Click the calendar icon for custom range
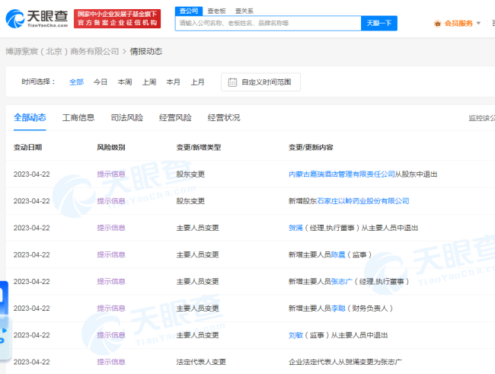The height and width of the screenshot is (374, 495). pos(232,82)
